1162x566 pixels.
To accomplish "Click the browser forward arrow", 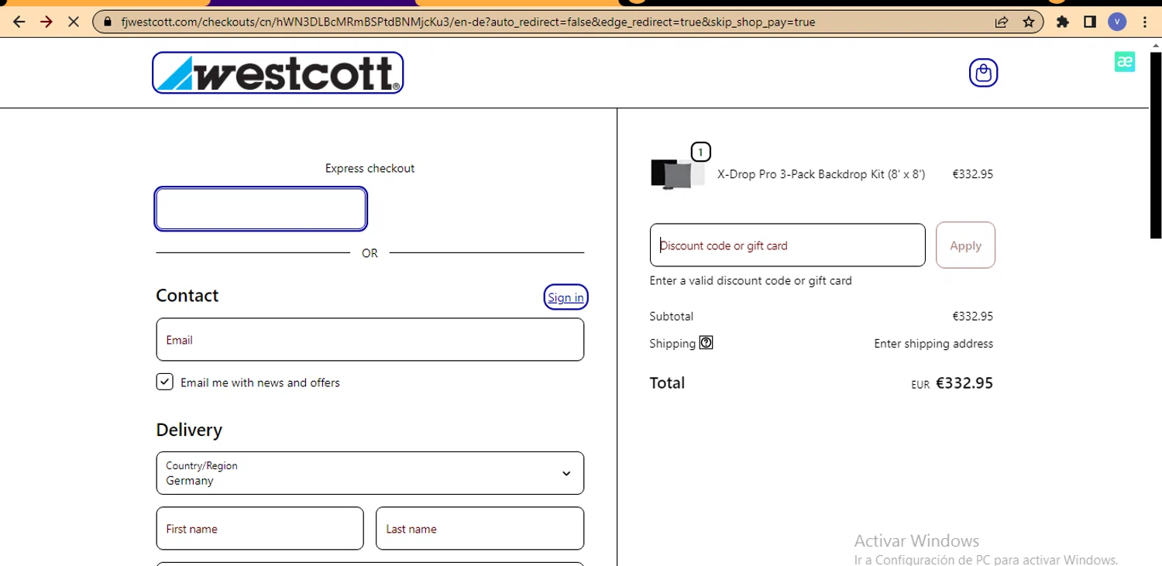I will (46, 22).
